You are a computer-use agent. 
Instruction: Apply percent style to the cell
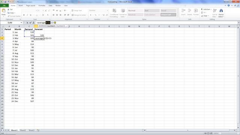(96, 15)
